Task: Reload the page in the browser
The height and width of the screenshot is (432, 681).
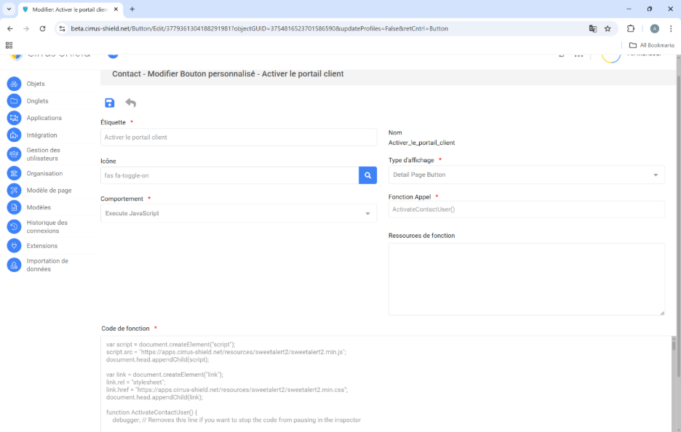Action: pyautogui.click(x=43, y=28)
